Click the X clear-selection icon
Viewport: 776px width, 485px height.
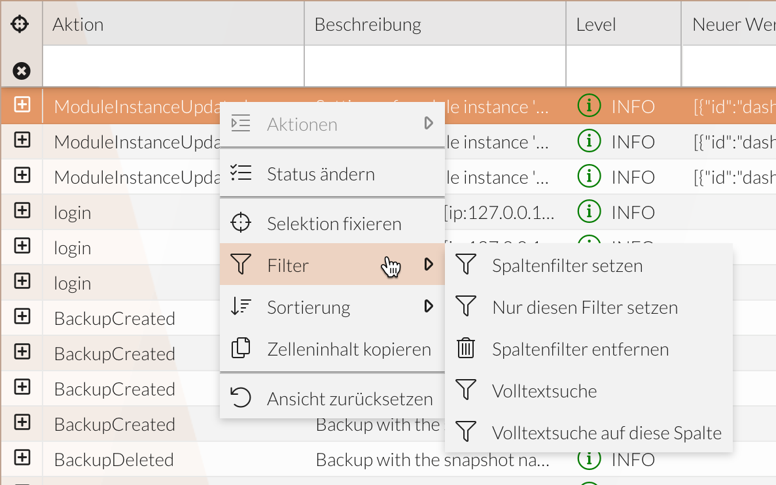tap(22, 70)
